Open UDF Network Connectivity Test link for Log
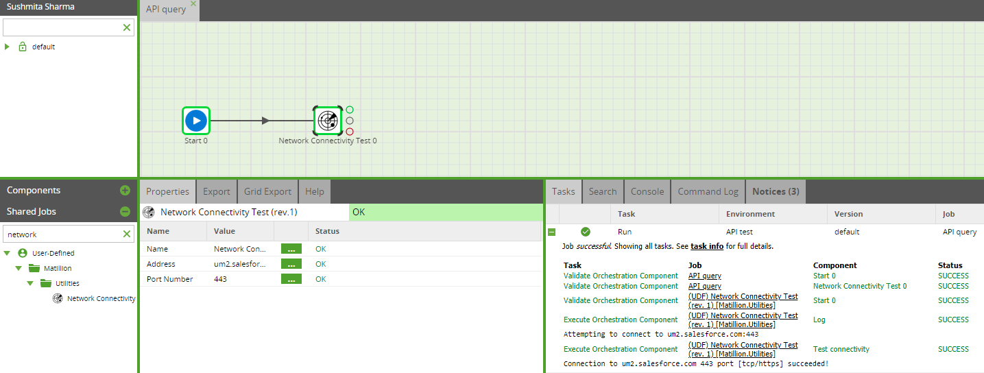This screenshot has height=373, width=984. (743, 320)
